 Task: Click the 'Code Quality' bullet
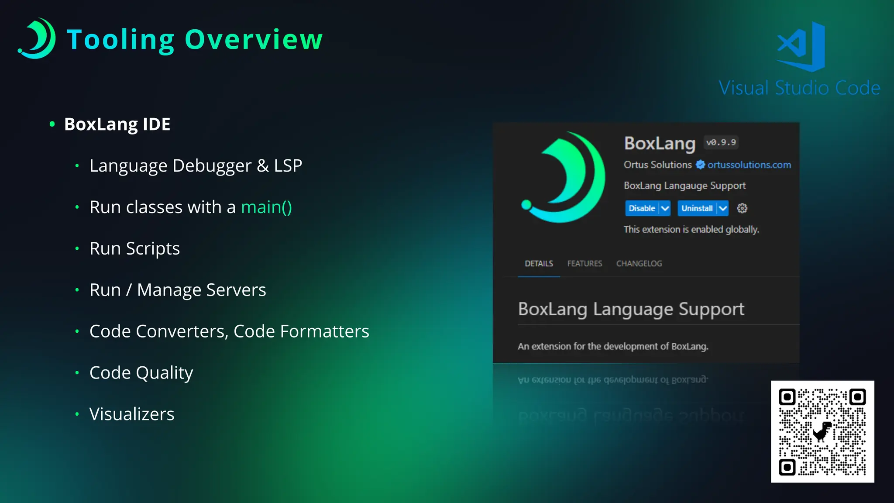141,373
